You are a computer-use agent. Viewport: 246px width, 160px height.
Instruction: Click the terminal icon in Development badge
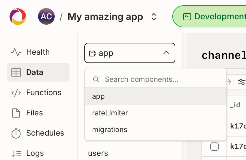click(x=187, y=17)
